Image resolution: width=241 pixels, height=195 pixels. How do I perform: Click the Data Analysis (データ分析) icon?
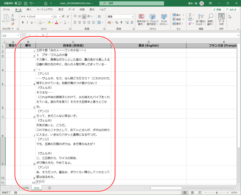(221, 19)
